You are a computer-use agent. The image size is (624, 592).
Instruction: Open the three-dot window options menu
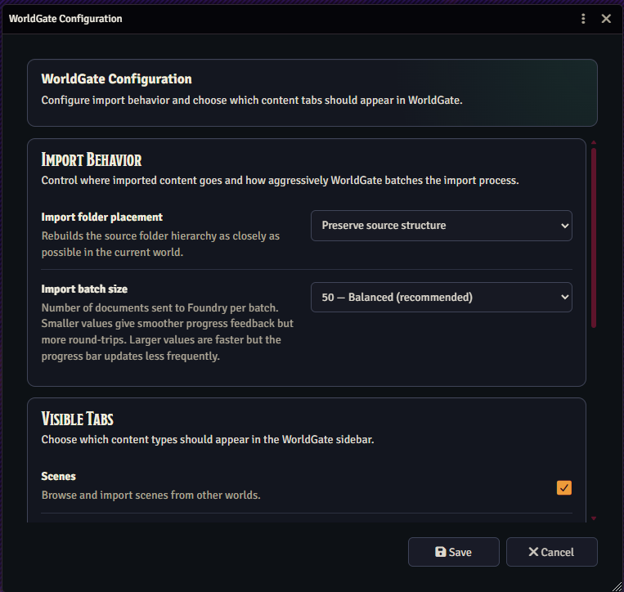(583, 19)
